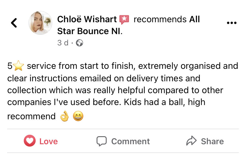The image size is (246, 154).
Task: Open Chloë Wishart's profile name link
Action: pyautogui.click(x=87, y=20)
